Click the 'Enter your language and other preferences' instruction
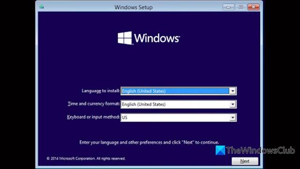The width and height of the screenshot is (300, 169). 149,142
